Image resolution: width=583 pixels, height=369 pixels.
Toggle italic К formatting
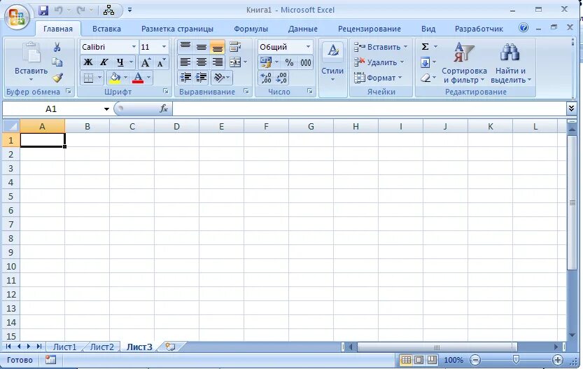[104, 62]
